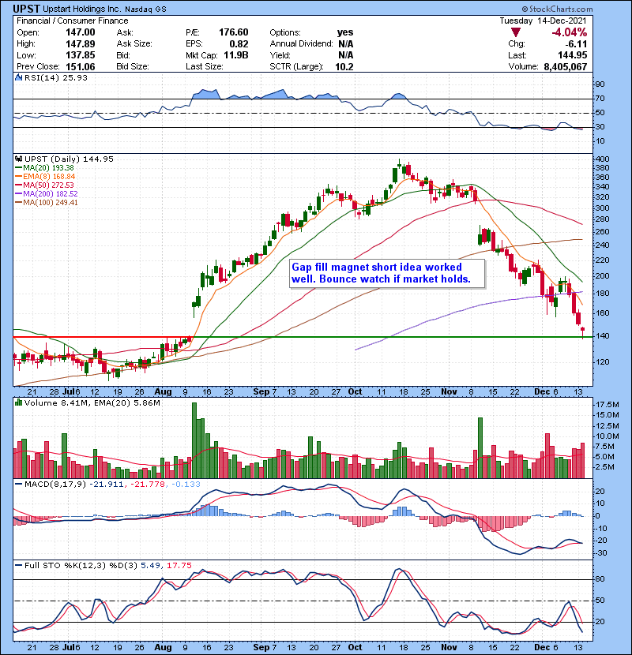Click the Volume value 8,405,067
This screenshot has width=632, height=655.
[x=566, y=67]
